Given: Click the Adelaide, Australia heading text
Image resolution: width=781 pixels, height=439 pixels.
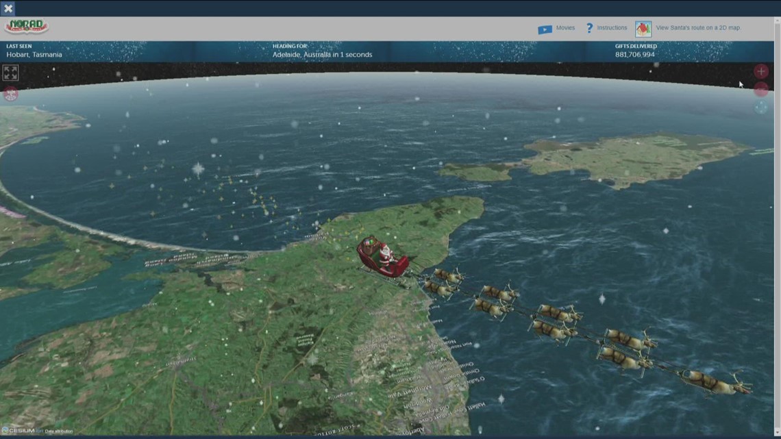Looking at the screenshot, I should [322, 55].
